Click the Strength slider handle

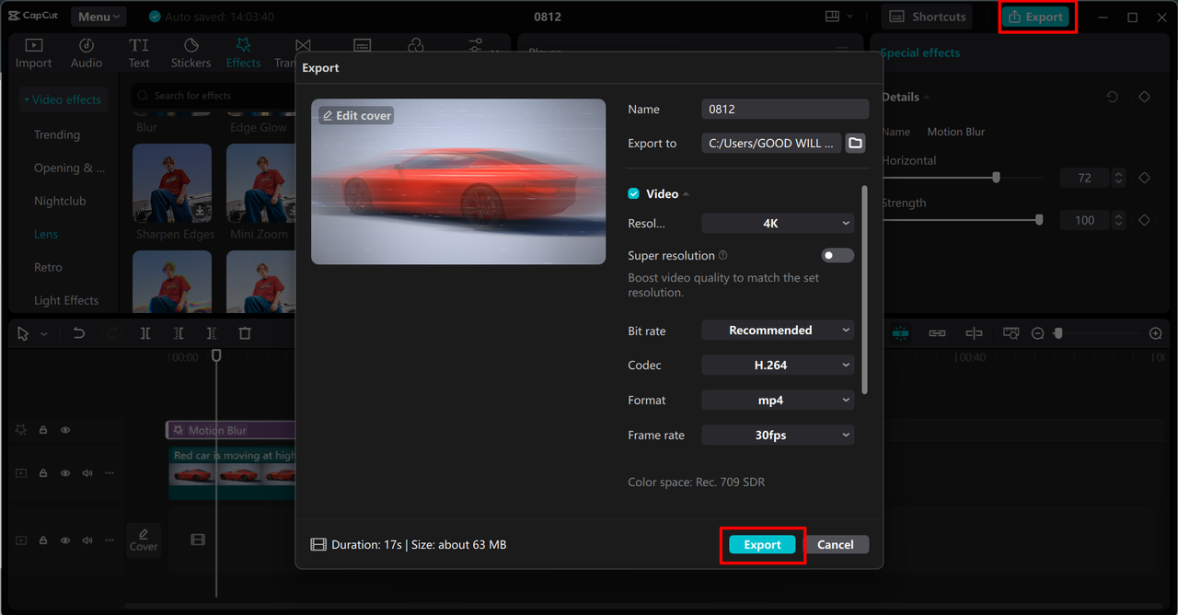click(1039, 220)
